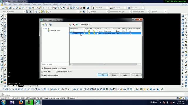The height and width of the screenshot is (105, 188).
Task: Select the Rectangle tool in Draw toolbar
Action: (x=2, y=29)
